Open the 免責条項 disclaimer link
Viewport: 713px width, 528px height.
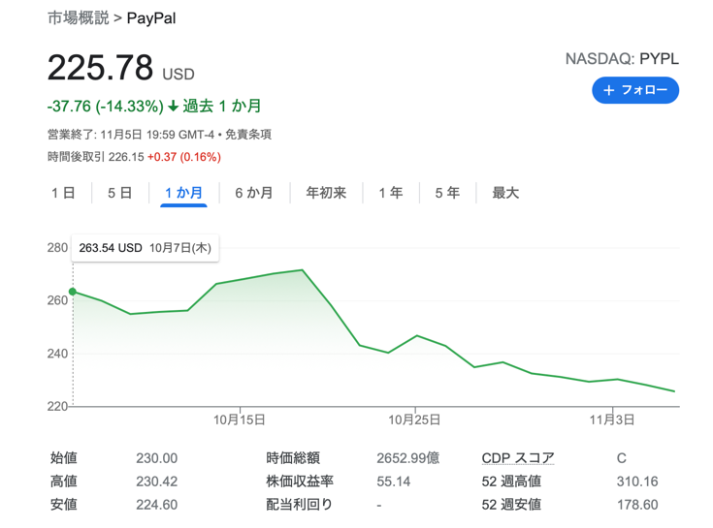(248, 135)
